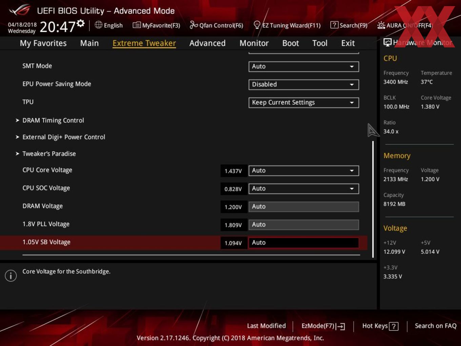Open the clock settings gear icon
This screenshot has height=346, width=461.
tap(81, 23)
